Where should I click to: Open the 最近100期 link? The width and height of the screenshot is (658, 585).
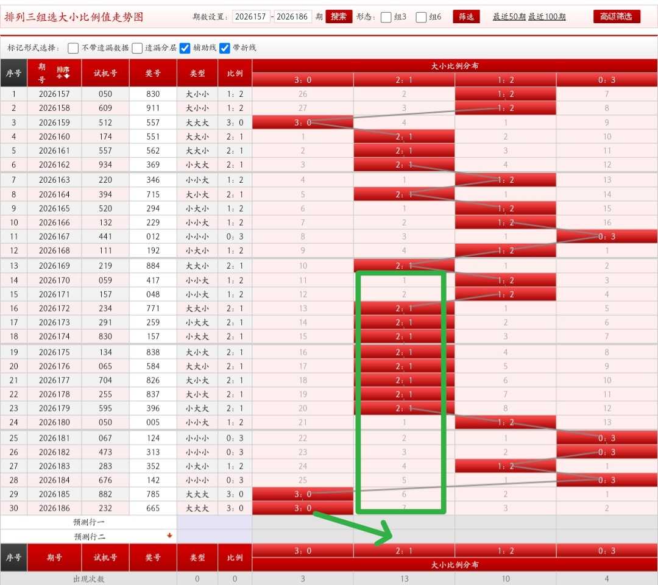tap(547, 17)
